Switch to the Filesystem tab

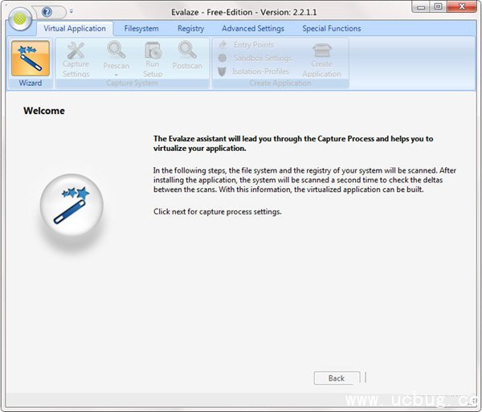[141, 29]
